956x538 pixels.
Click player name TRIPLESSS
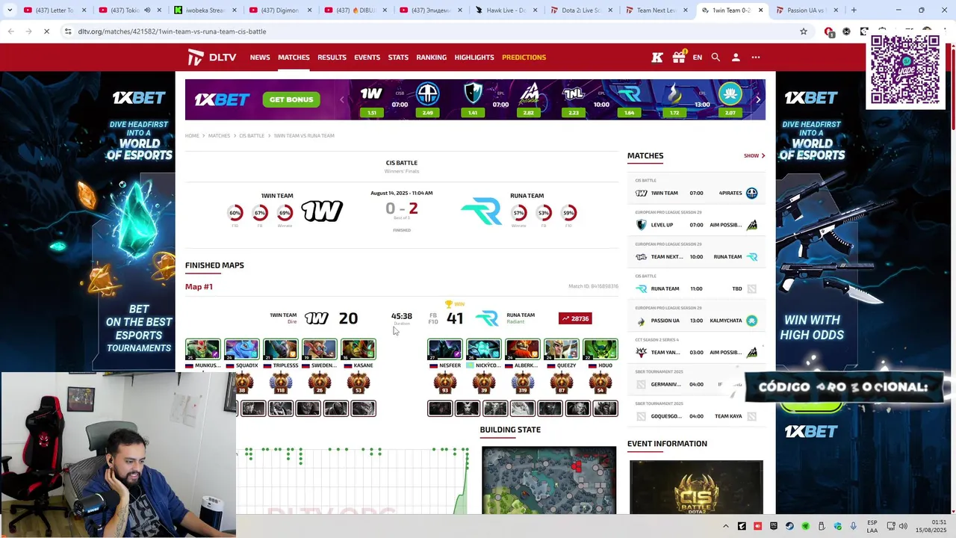tap(285, 365)
